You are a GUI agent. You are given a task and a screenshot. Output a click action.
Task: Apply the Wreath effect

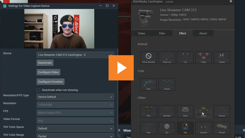click(x=222, y=128)
